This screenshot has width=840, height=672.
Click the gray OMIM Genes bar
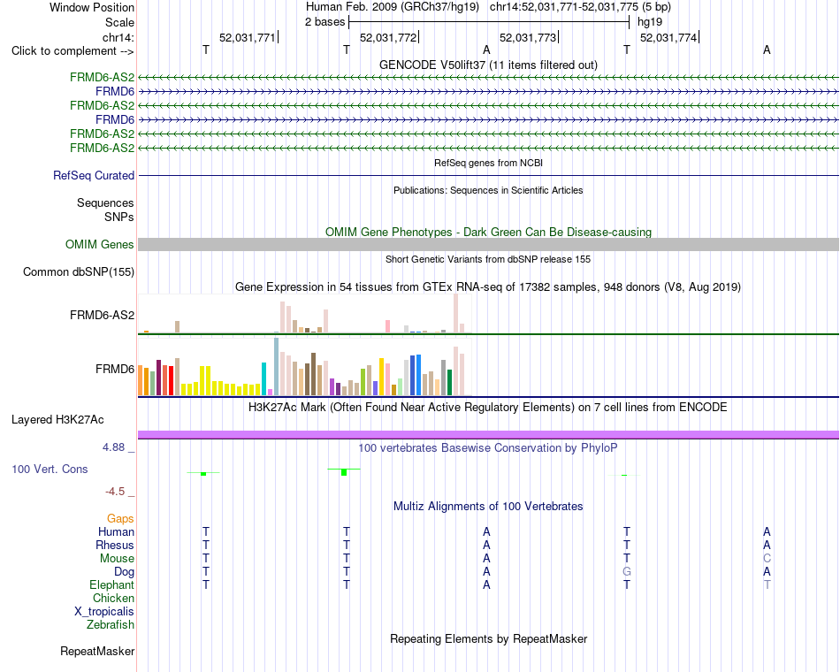pyautogui.click(x=489, y=244)
